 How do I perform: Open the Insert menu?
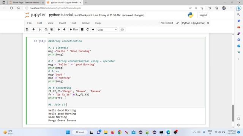click(x=62, y=23)
